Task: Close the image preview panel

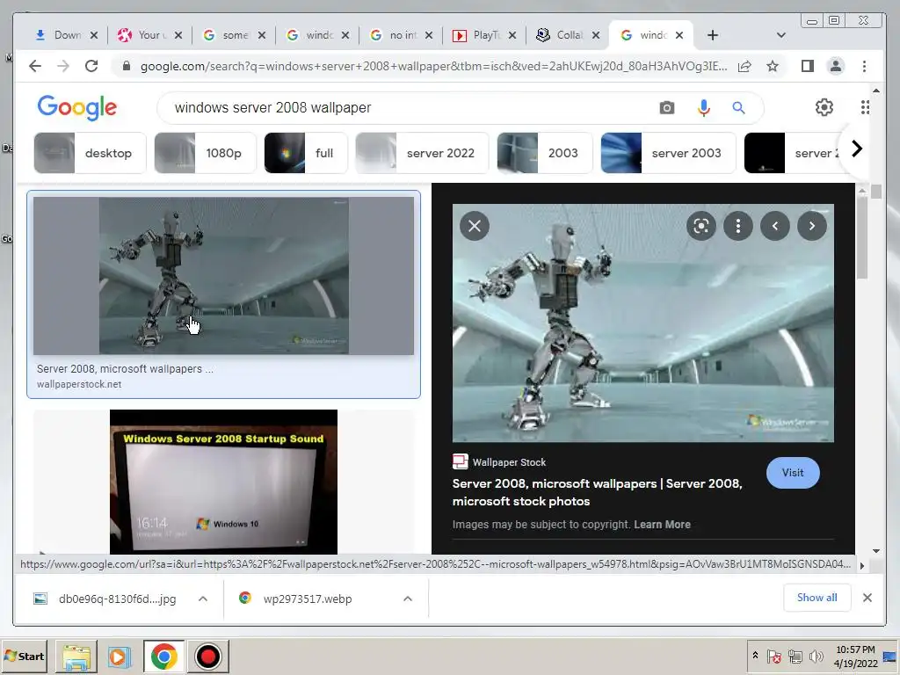Action: pyautogui.click(x=475, y=226)
